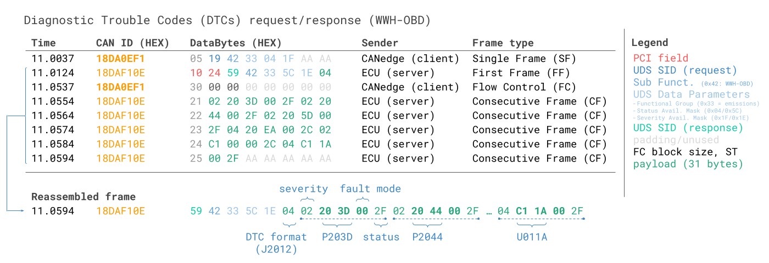Click the payload (31 bytes) legend entry
The height and width of the screenshot is (263, 769).
(688, 164)
